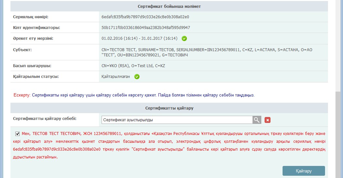Click the validity dates 01.02.2016 - 31.01.2017

pos(139,38)
